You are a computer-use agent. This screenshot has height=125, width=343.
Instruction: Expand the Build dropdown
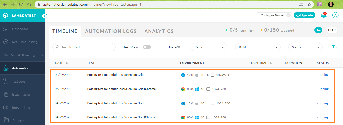[x=258, y=47]
